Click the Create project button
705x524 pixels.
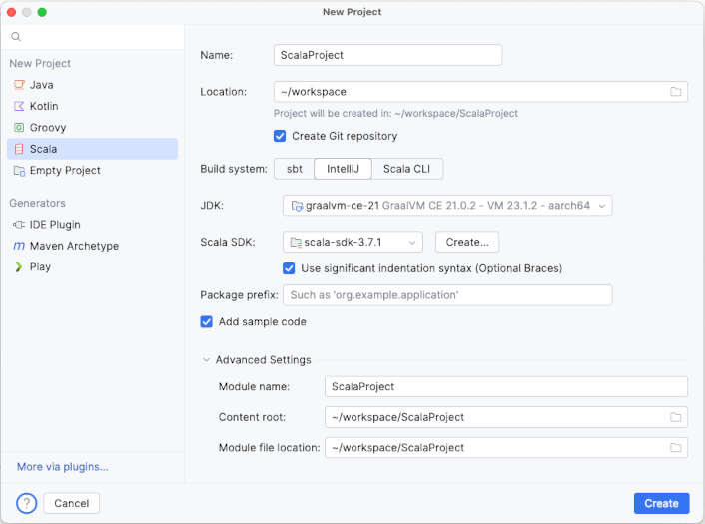[x=661, y=503]
